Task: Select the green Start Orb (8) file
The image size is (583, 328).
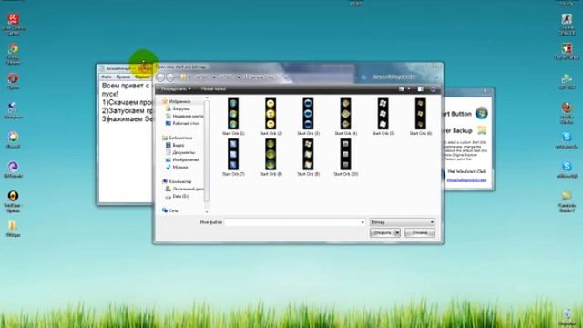Action: click(x=271, y=154)
